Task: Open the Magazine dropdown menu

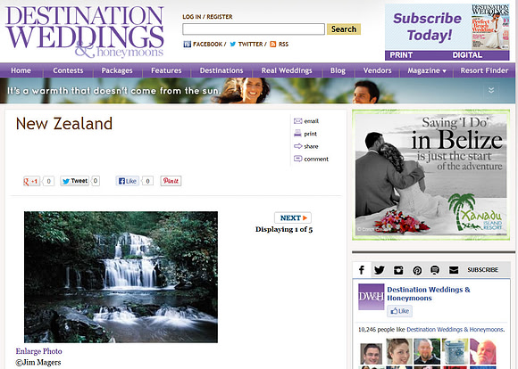Action: (427, 70)
